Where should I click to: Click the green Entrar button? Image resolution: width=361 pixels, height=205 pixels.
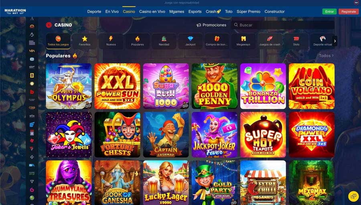329,12
